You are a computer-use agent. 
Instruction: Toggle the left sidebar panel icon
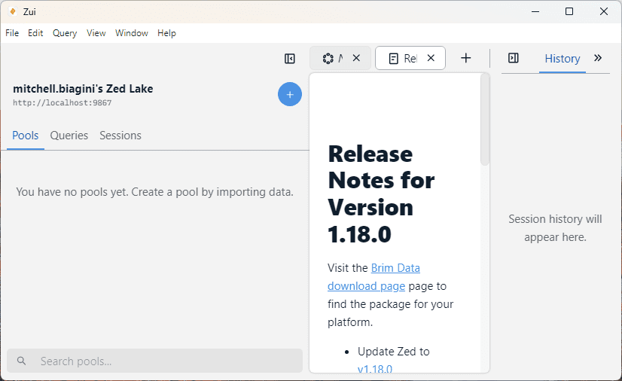(x=290, y=59)
